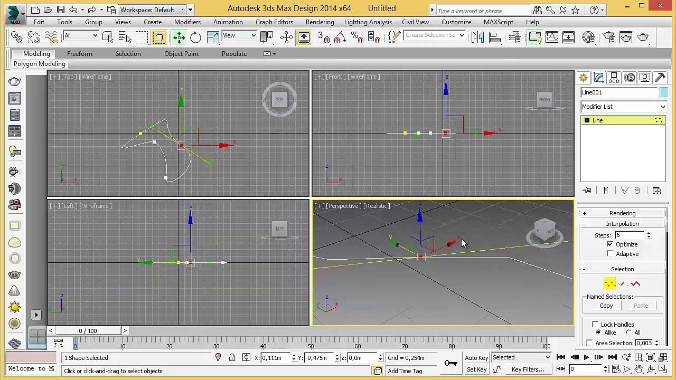
Task: Open selection filter All dropdown
Action: pos(81,35)
